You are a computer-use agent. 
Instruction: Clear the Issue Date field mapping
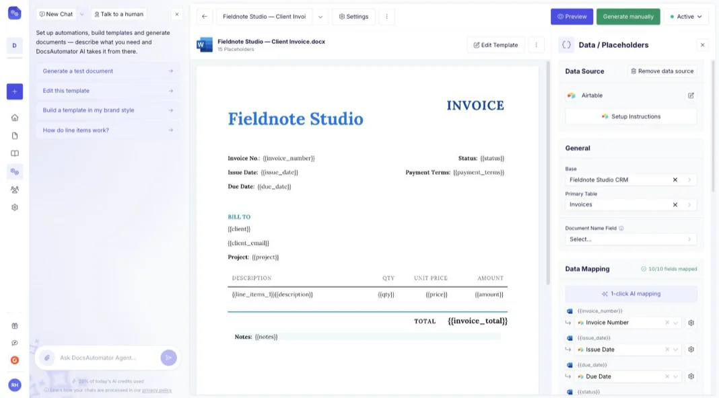point(667,350)
